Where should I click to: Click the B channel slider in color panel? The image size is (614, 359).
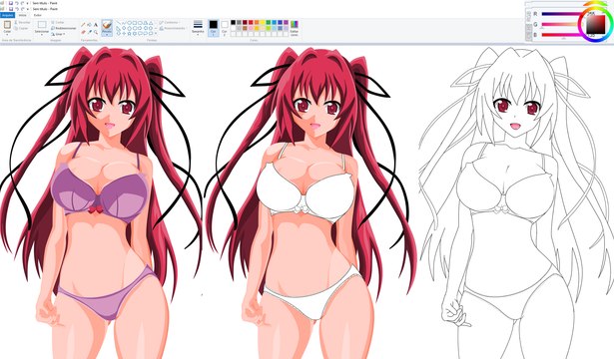pyautogui.click(x=561, y=35)
